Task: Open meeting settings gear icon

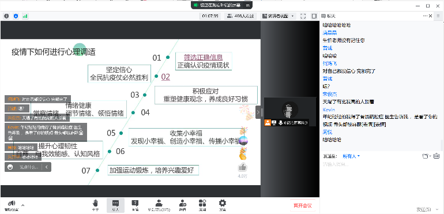Action: tap(223, 205)
